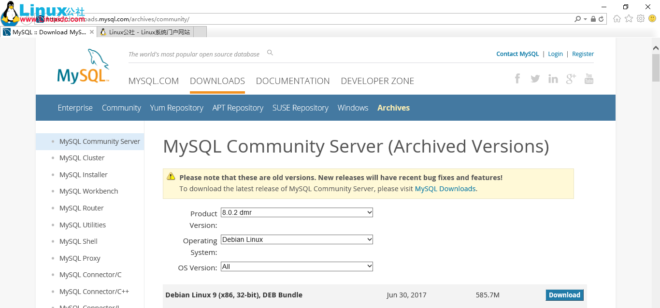
Task: Open the MySQL Downloads link in the notice
Action: pyautogui.click(x=445, y=189)
